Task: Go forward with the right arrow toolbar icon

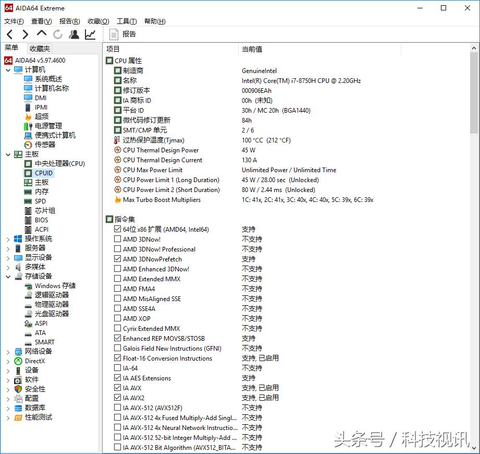Action: (x=26, y=34)
